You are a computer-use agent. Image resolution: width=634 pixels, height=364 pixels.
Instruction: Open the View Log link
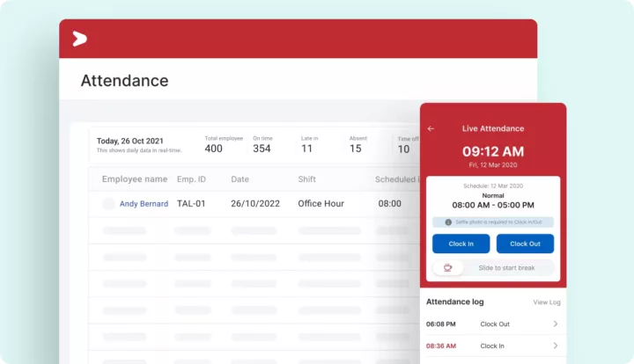pos(546,302)
